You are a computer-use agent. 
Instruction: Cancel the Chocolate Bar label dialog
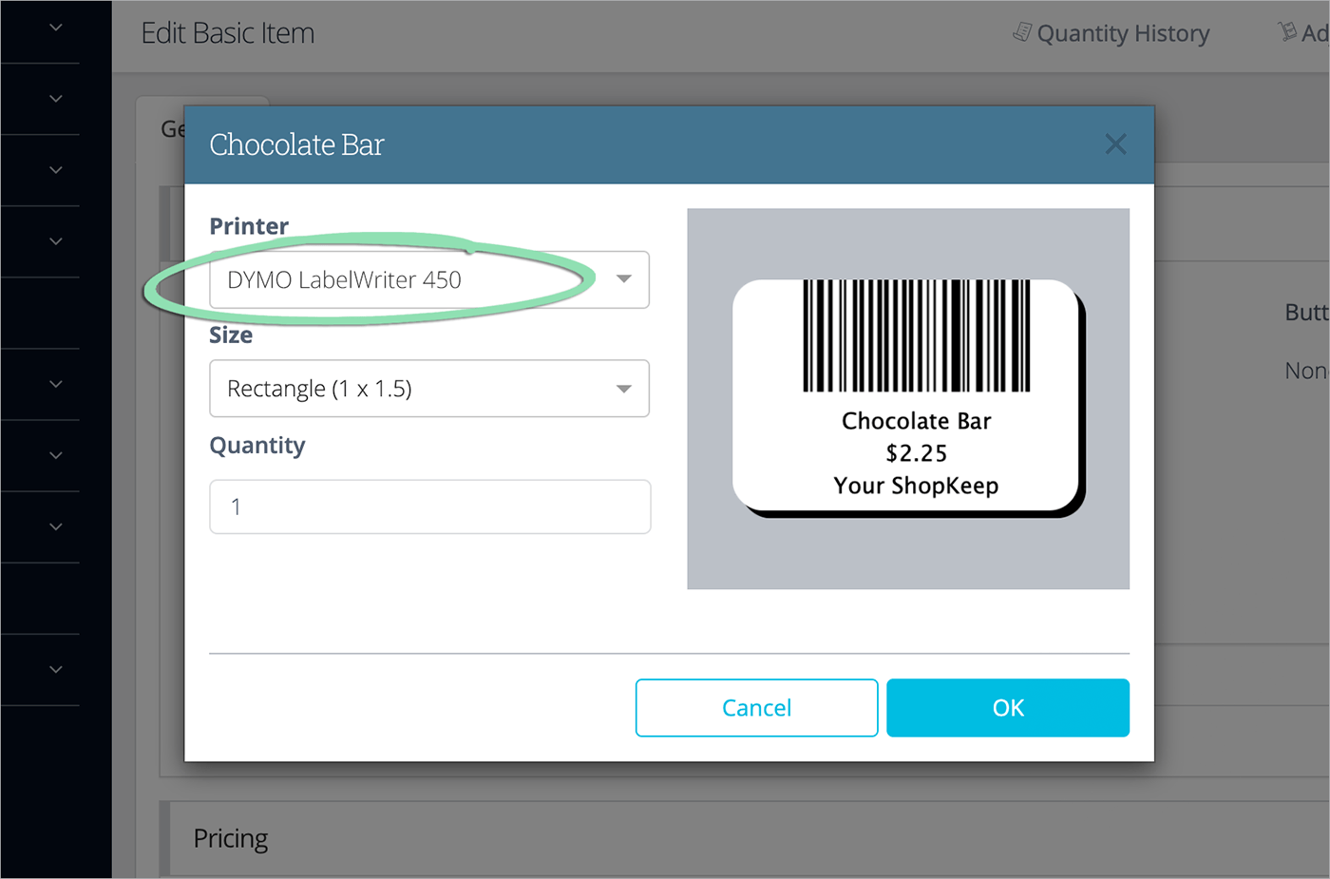(756, 708)
